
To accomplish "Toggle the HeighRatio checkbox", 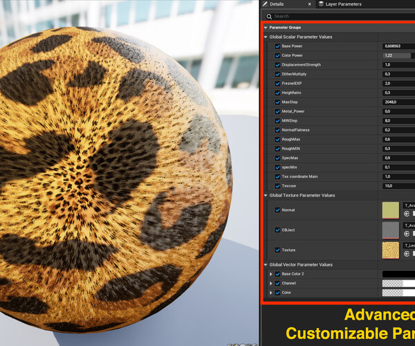I will pyautogui.click(x=277, y=93).
